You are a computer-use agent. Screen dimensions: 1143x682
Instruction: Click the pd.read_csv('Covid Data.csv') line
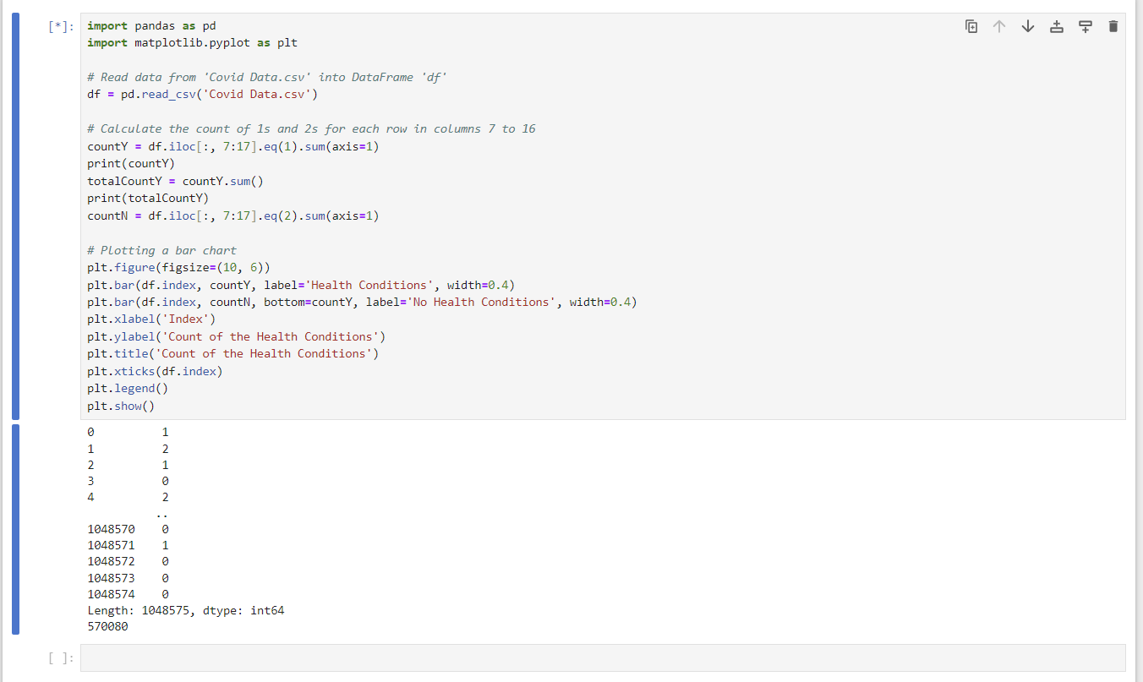pyautogui.click(x=202, y=94)
